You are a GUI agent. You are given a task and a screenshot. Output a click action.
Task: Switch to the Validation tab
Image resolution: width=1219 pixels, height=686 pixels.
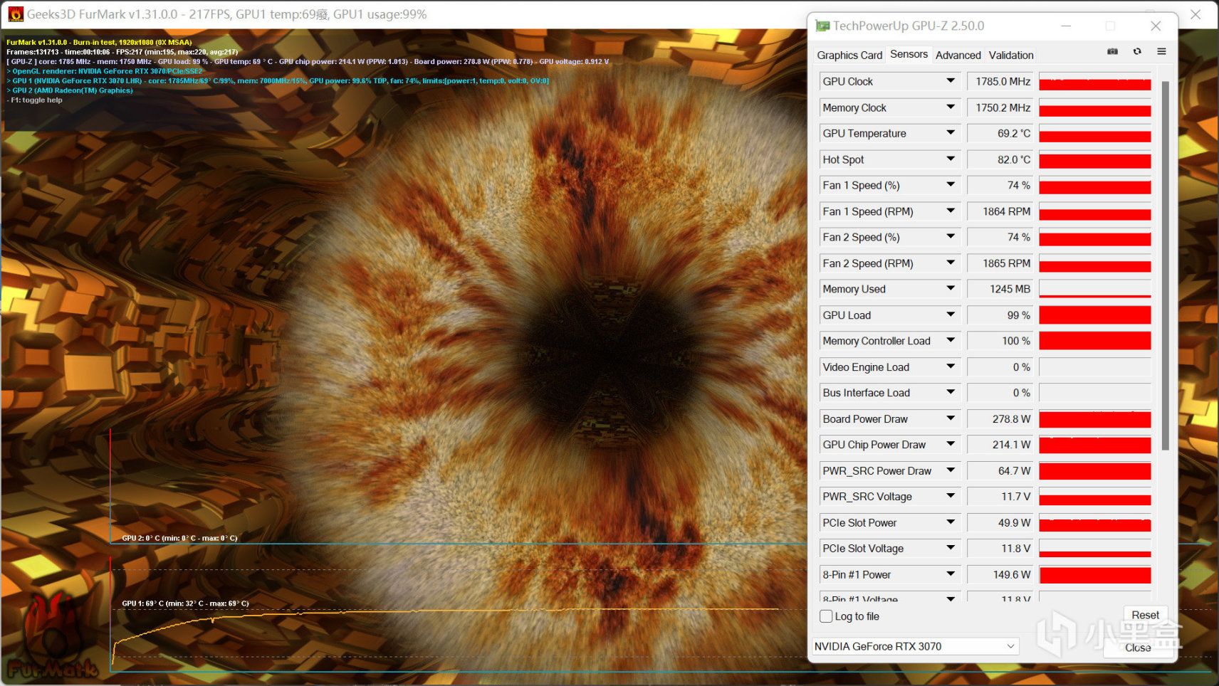(1011, 55)
